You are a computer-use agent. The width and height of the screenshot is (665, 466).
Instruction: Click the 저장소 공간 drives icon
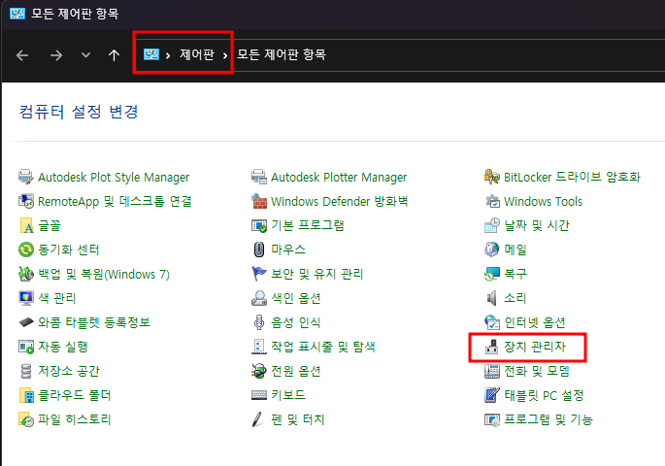point(26,371)
